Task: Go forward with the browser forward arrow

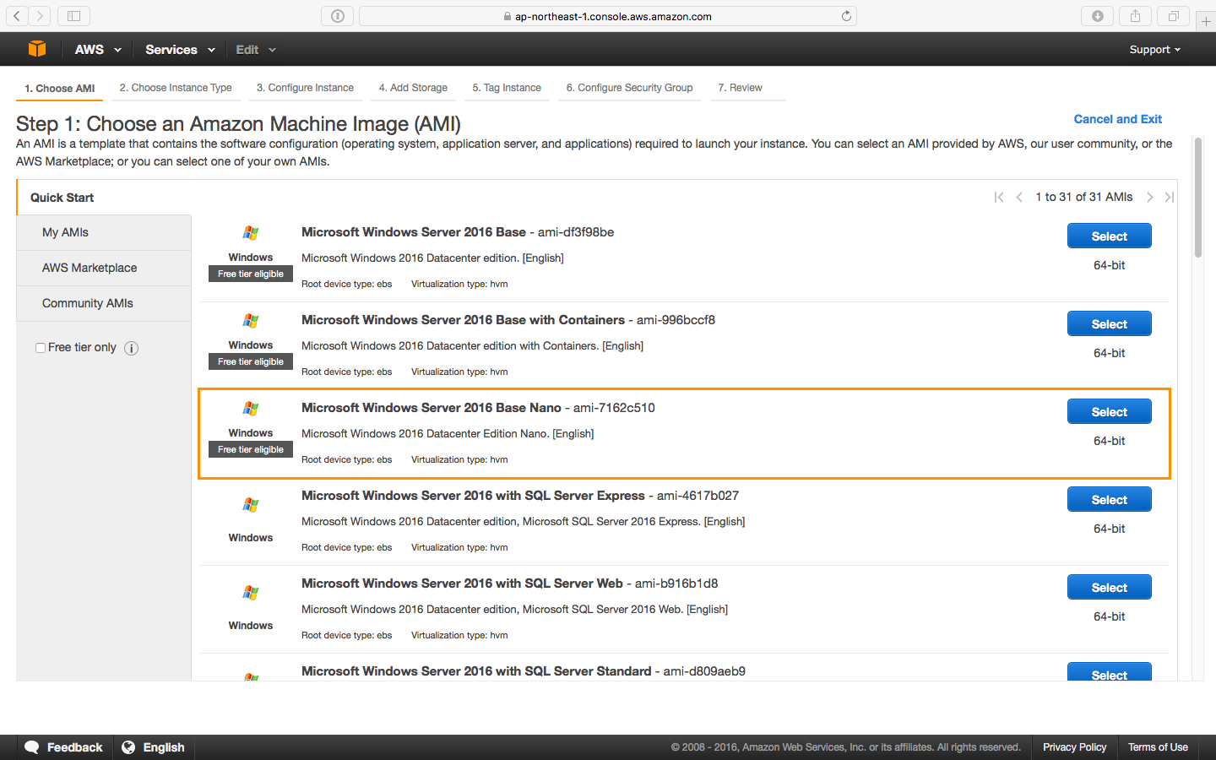Action: click(40, 16)
